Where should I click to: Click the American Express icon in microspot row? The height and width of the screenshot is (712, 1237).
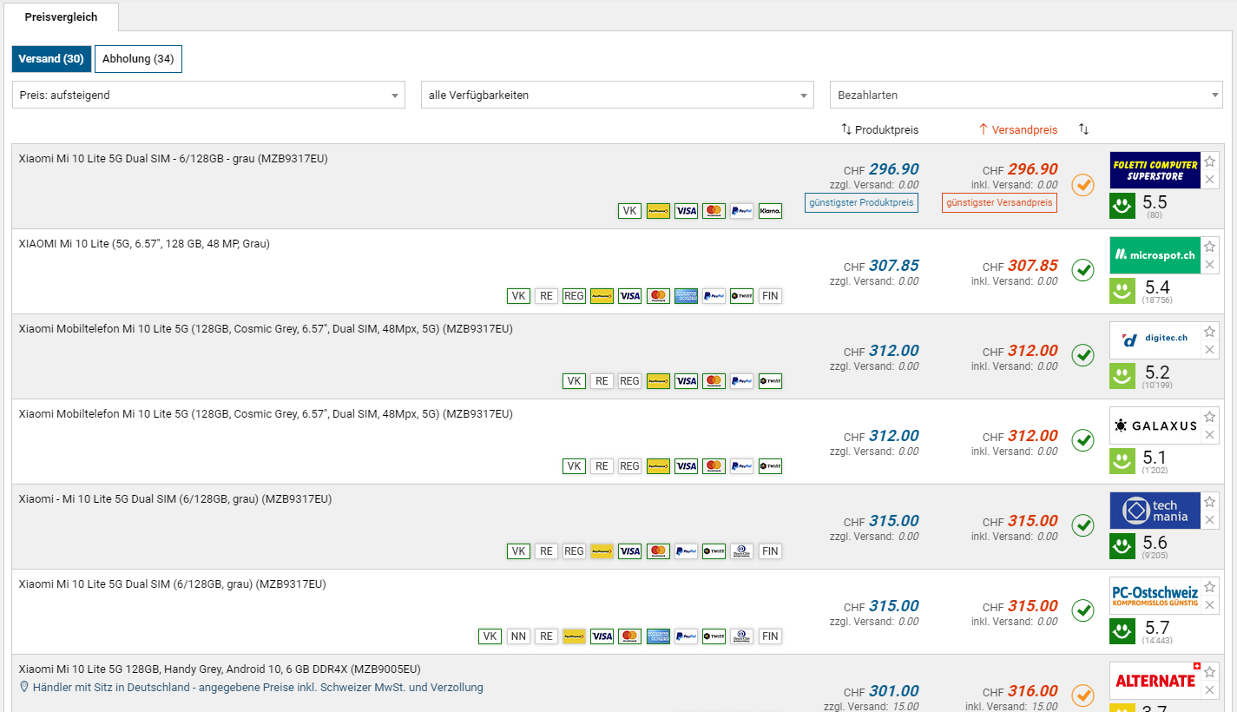click(x=686, y=296)
